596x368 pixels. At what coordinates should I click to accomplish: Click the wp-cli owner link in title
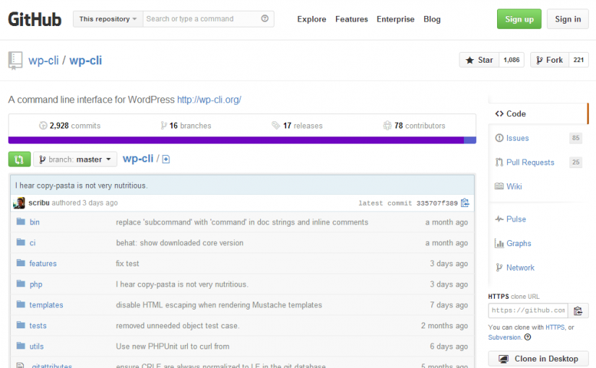pyautogui.click(x=43, y=61)
